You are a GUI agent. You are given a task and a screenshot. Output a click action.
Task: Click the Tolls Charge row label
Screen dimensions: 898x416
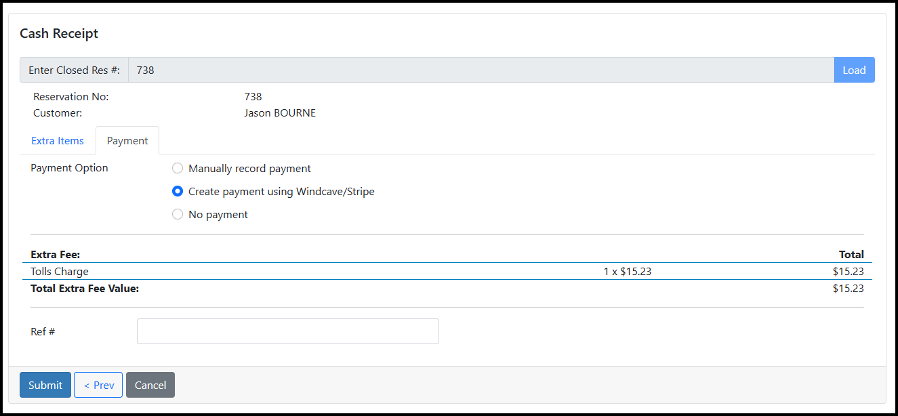60,272
